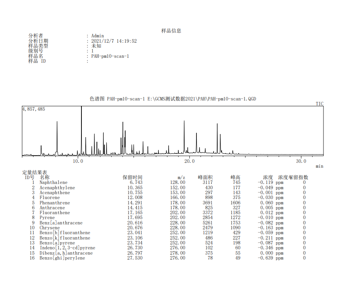This screenshot has width=351, height=300.
Task: Click the peak area value '5261'
Action: point(208,223)
